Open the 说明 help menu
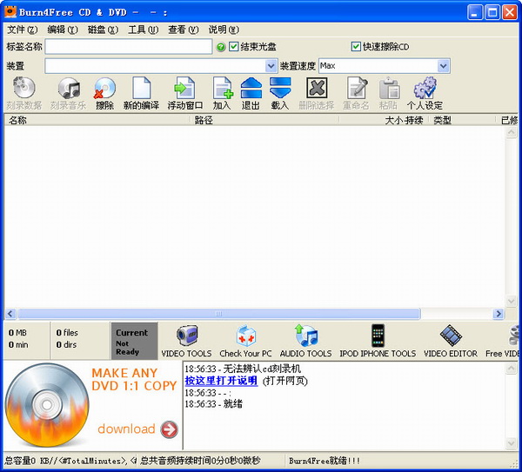This screenshot has width=522, height=472. [x=224, y=30]
